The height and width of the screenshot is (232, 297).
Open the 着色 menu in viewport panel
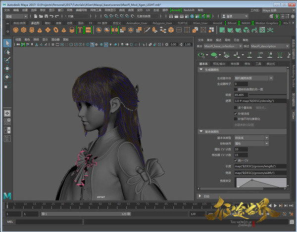pyautogui.click(x=27, y=39)
